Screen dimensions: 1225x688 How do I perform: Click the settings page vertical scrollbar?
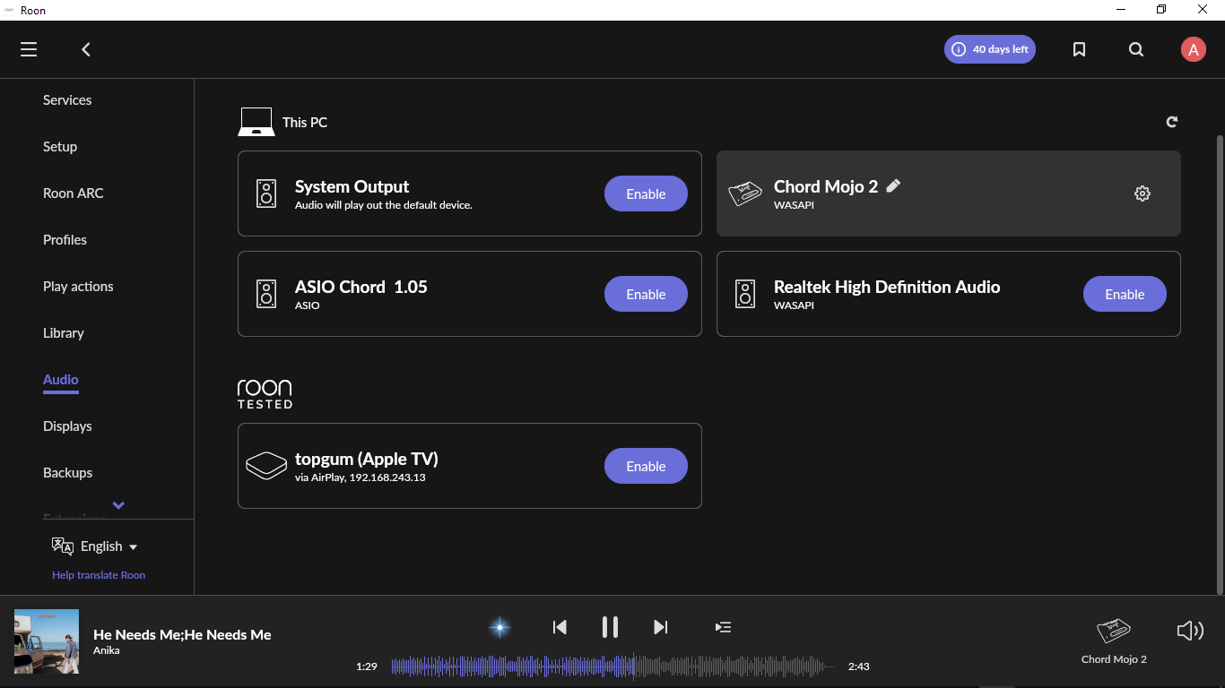pyautogui.click(x=1219, y=364)
